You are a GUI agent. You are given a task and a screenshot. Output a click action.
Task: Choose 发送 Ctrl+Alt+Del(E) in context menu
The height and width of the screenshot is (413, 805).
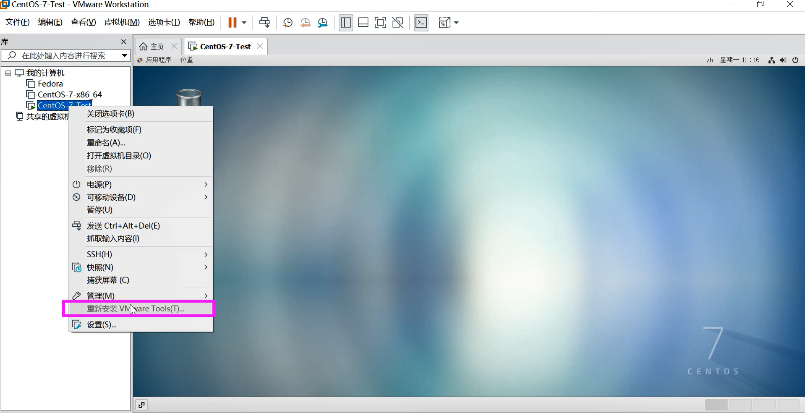pos(141,226)
